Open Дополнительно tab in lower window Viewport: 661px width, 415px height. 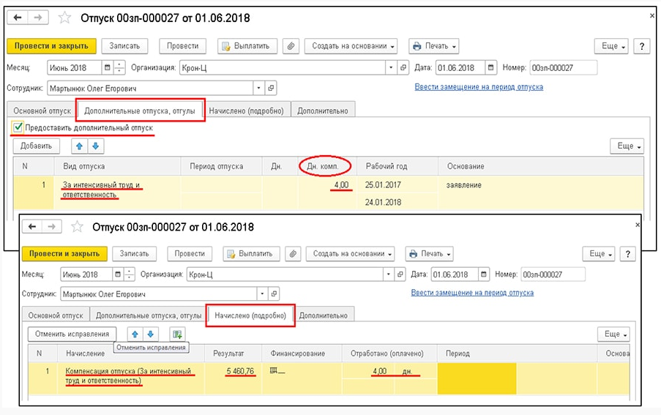pos(324,315)
